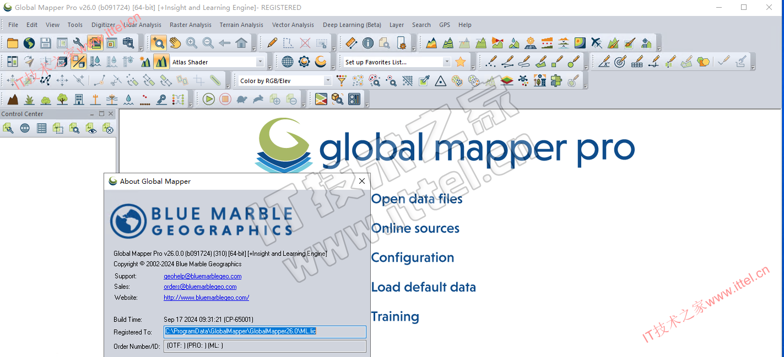Click the airplane icon in analysis toolbar
This screenshot has width=784, height=357.
tap(596, 43)
